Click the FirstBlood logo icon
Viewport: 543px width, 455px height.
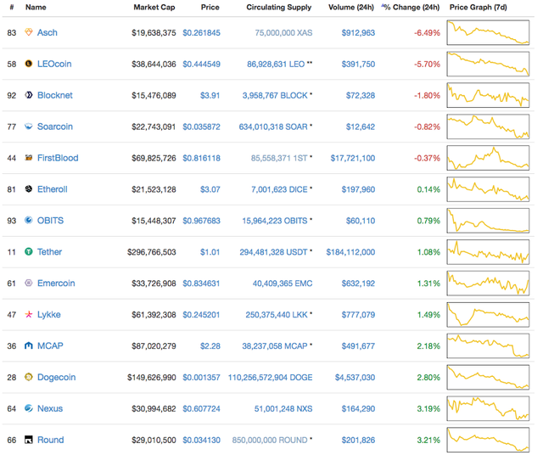(x=29, y=158)
